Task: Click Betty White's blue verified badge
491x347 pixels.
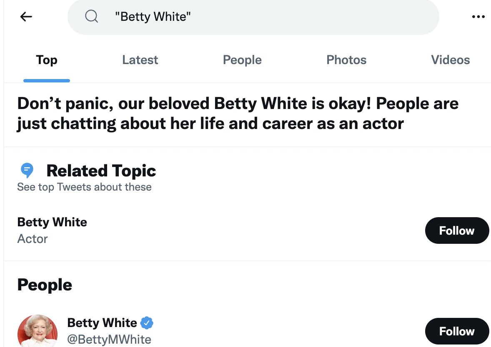Action: (x=147, y=322)
